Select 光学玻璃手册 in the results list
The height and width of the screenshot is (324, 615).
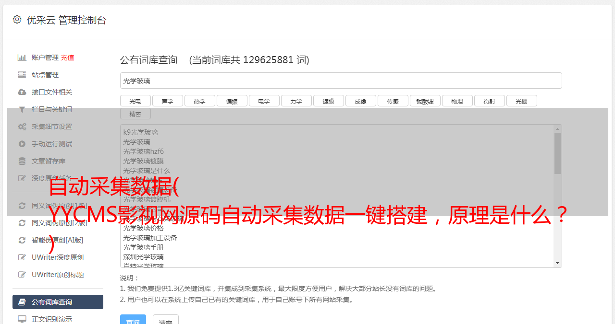pyautogui.click(x=144, y=247)
